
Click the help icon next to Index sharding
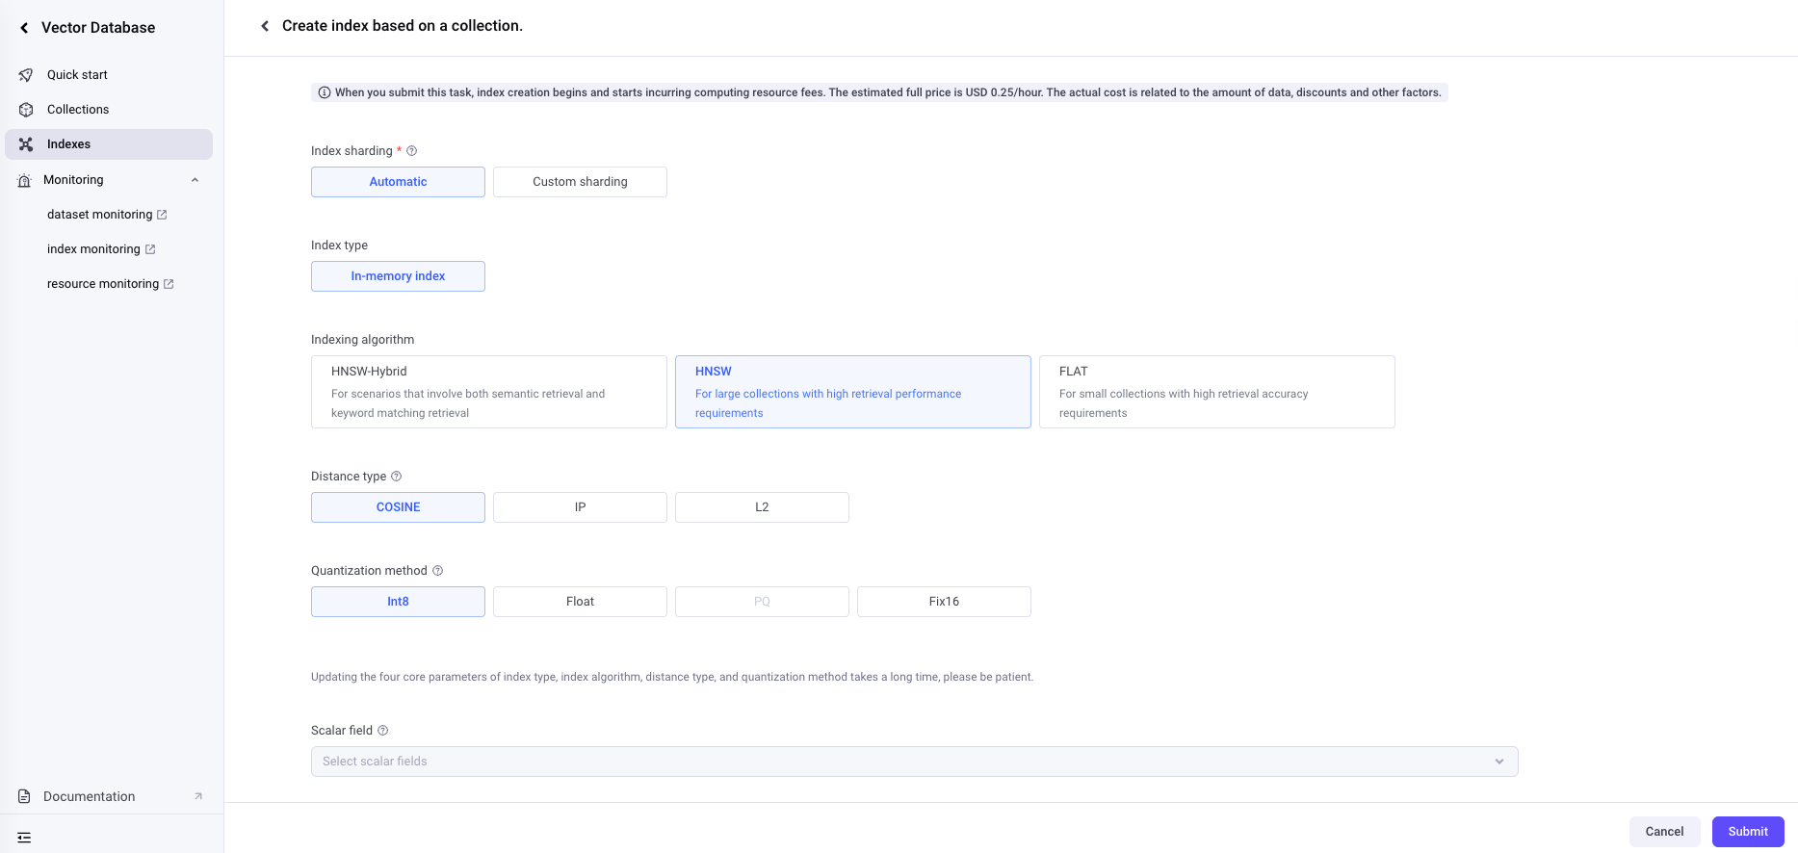(x=412, y=151)
